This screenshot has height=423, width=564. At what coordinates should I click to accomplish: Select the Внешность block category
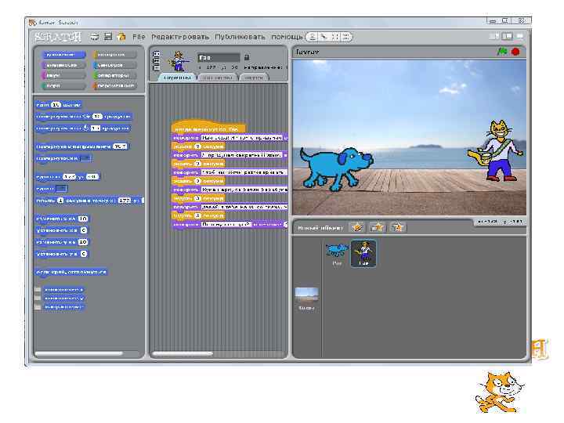(63, 65)
